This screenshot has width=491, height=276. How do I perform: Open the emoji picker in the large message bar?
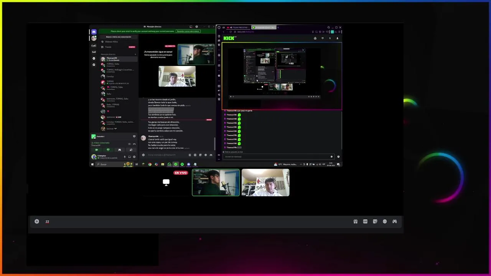[385, 221]
